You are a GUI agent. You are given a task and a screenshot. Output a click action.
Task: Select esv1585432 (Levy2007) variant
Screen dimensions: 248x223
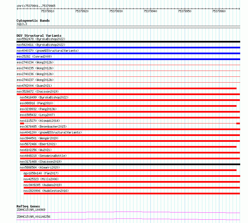pyautogui.click(x=38, y=115)
